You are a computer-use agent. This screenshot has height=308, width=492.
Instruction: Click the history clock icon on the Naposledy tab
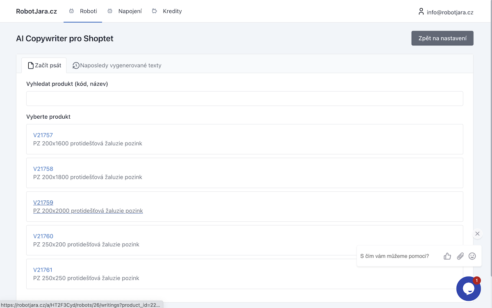tap(76, 65)
